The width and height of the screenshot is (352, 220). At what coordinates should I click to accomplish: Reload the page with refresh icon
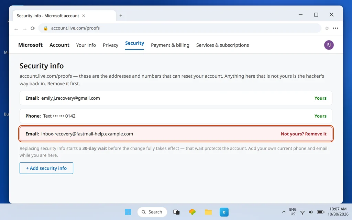tap(33, 28)
